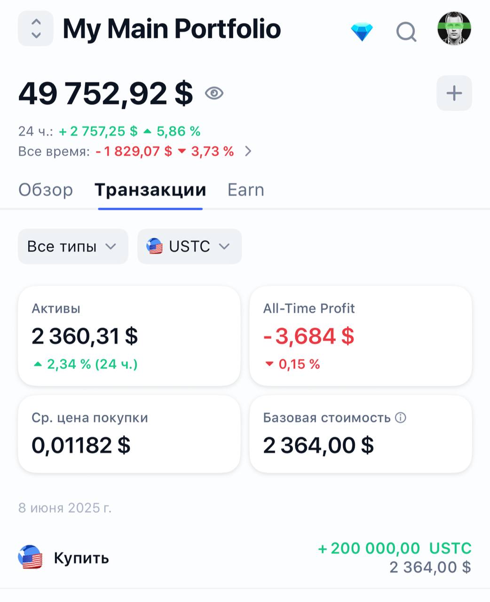
Task: Tap the blue diamond premium icon
Action: pyautogui.click(x=362, y=32)
